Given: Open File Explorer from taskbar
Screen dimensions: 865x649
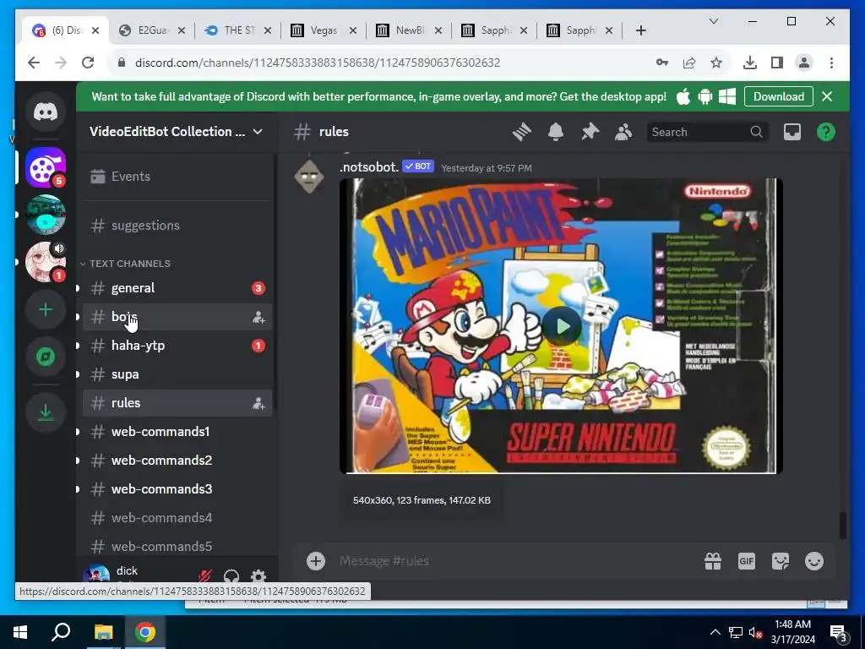Looking at the screenshot, I should [x=103, y=632].
